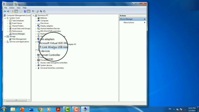Collapse the Karmanya-PC root node

tap(33, 16)
